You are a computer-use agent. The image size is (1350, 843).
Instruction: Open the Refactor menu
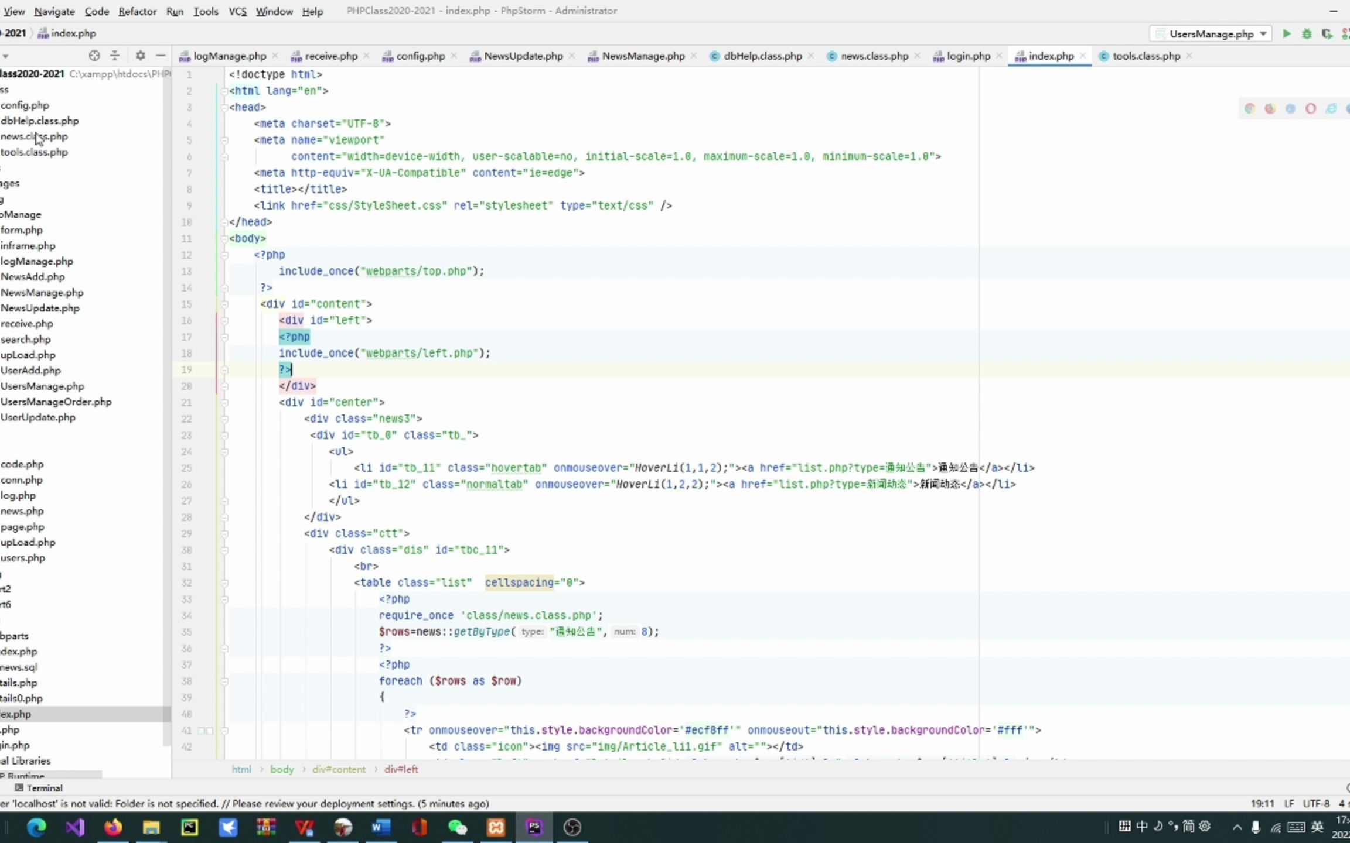(137, 11)
